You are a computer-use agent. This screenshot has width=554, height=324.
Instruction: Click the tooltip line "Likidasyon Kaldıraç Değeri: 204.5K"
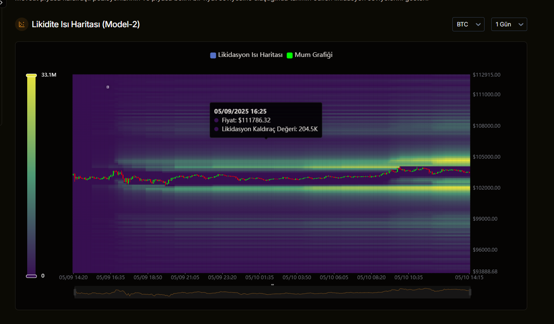(x=270, y=129)
